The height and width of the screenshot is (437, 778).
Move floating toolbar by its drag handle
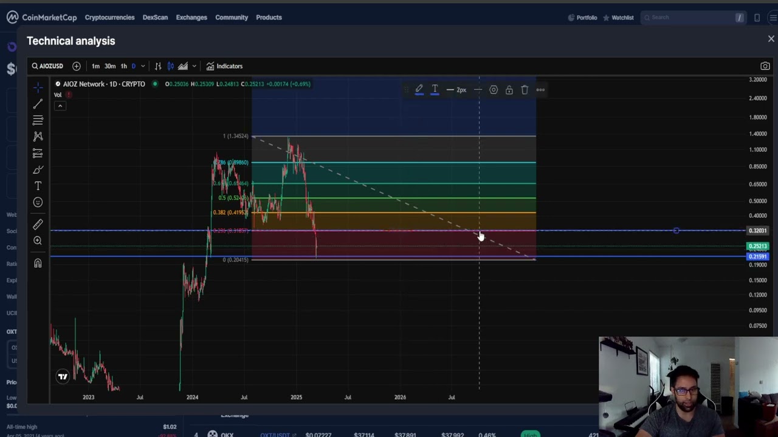tap(406, 90)
